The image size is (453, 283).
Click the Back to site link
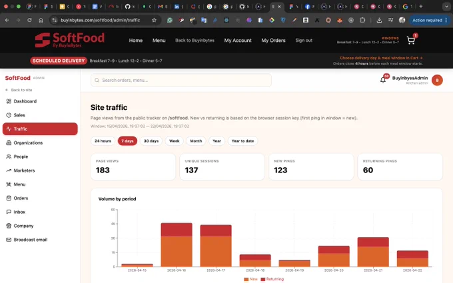19,90
